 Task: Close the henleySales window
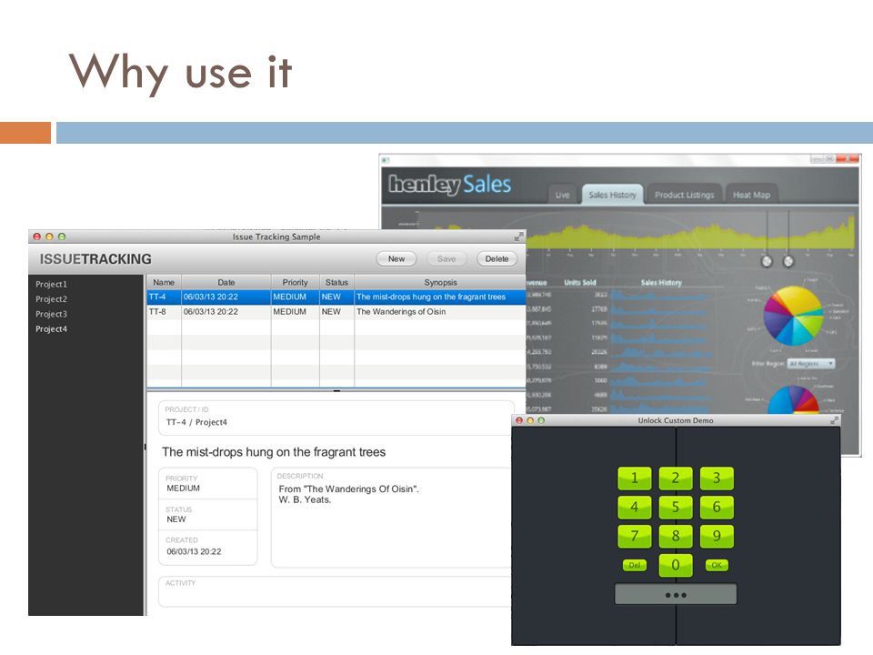click(848, 158)
